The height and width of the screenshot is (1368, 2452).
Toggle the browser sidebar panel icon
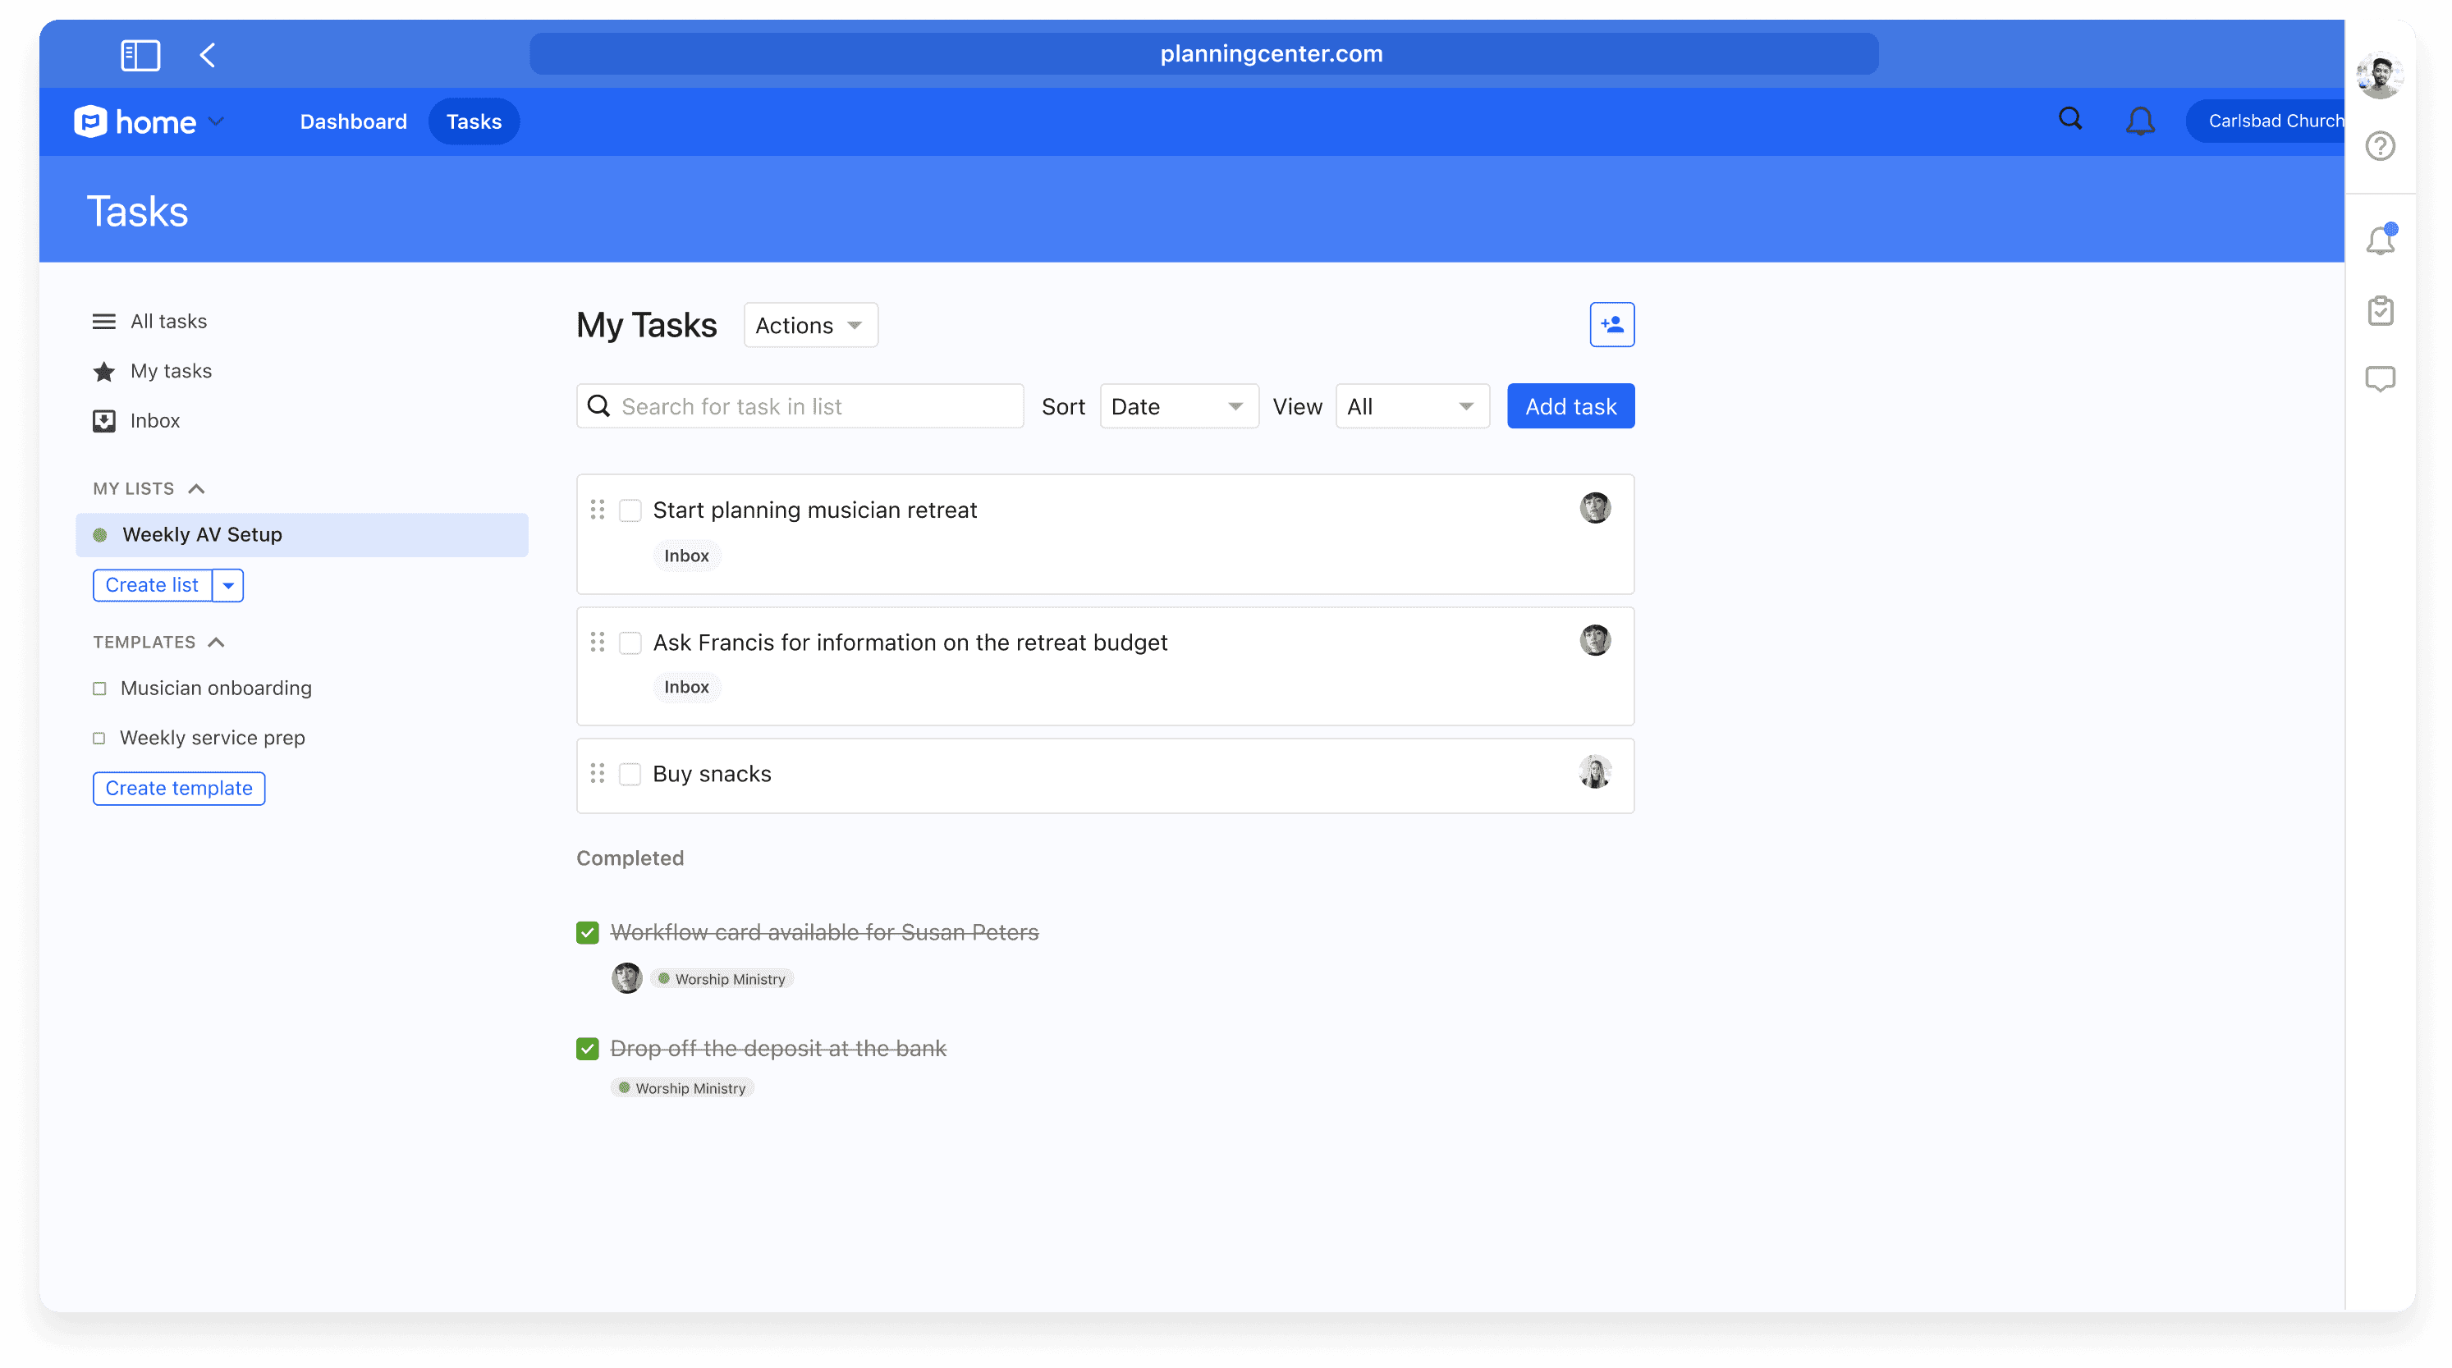140,54
